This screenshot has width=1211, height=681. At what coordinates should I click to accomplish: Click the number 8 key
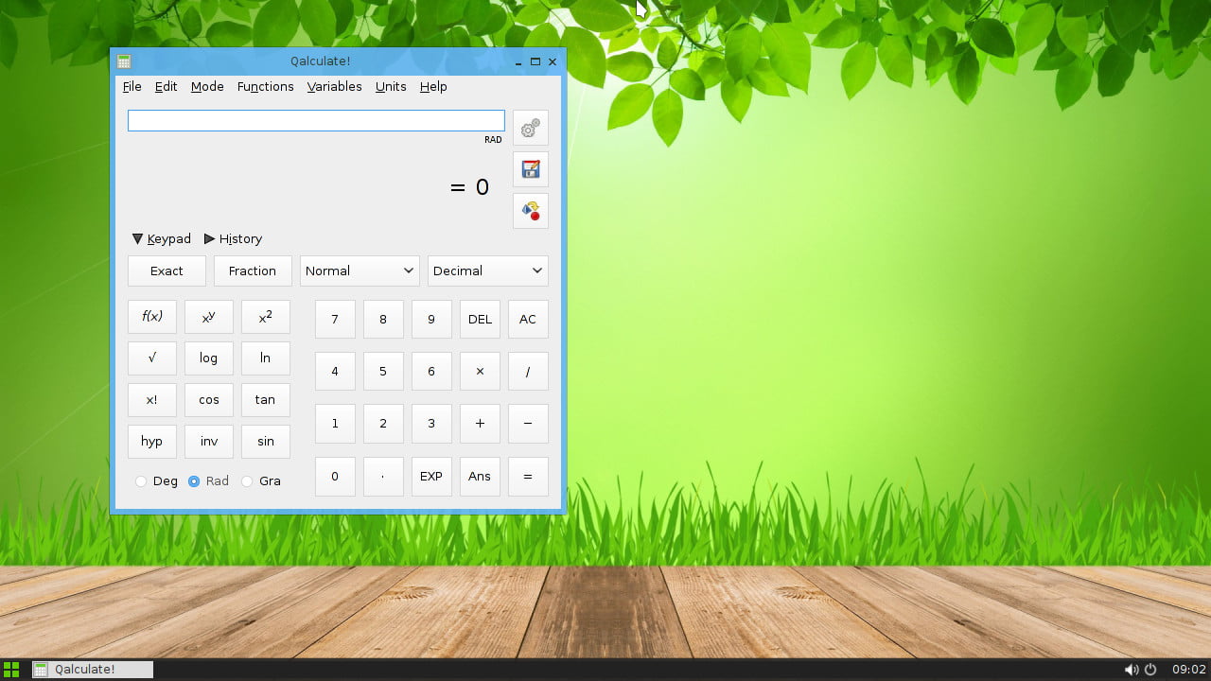click(x=383, y=319)
